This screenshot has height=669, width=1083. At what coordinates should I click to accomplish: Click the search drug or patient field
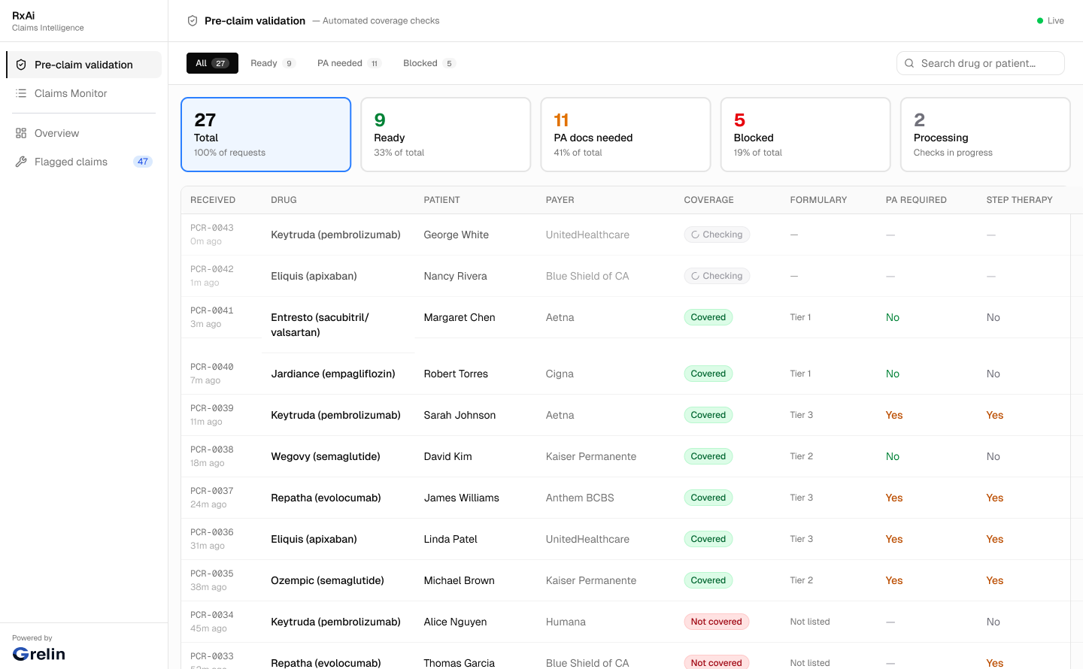(x=981, y=63)
